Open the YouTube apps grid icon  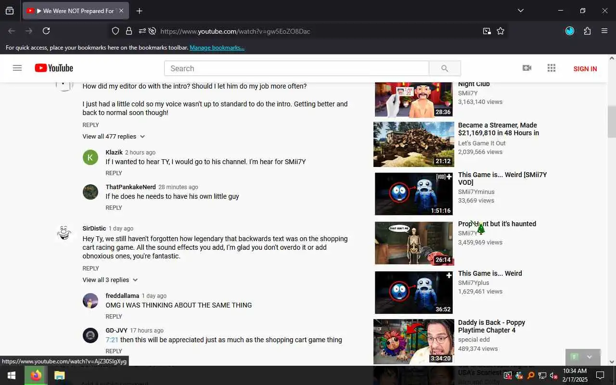tap(552, 68)
